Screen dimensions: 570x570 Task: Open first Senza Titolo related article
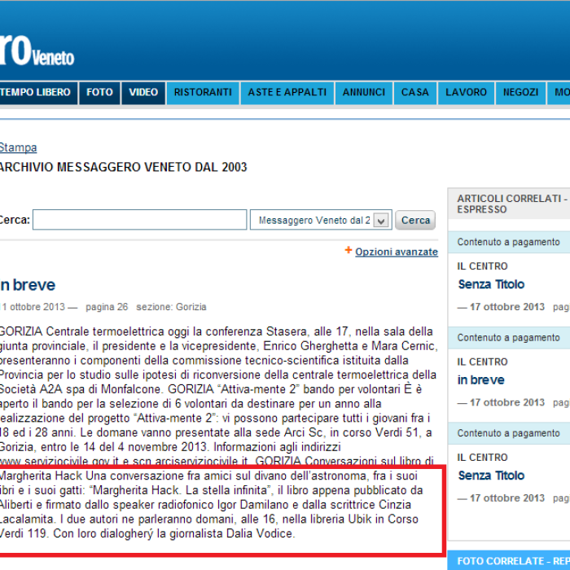point(491,284)
